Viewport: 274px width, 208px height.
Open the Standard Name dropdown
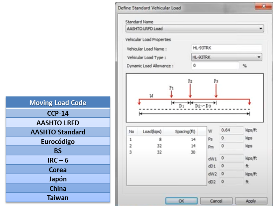pyautogui.click(x=195, y=29)
